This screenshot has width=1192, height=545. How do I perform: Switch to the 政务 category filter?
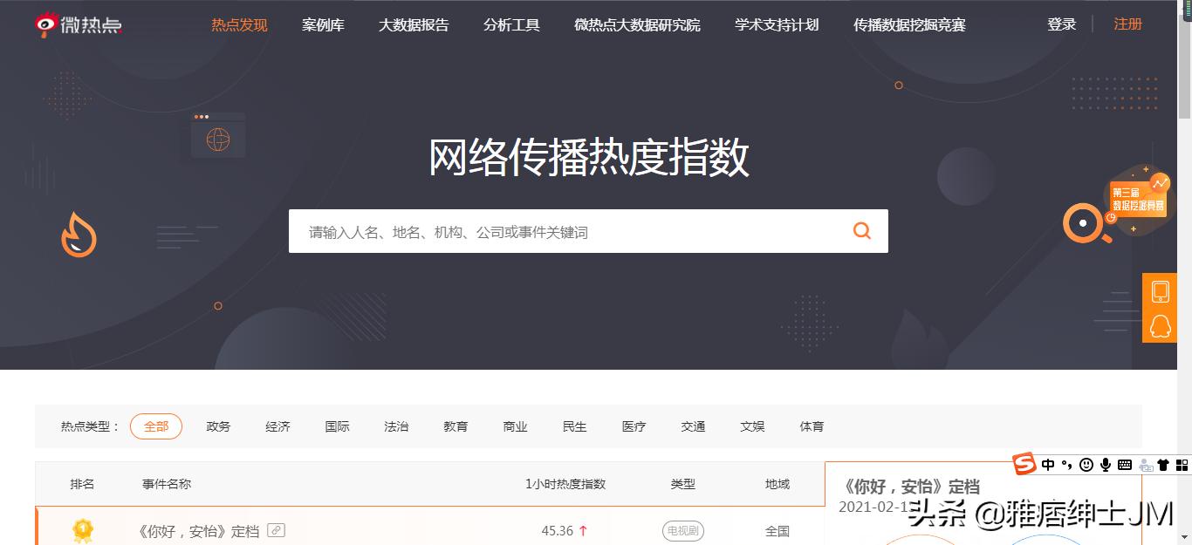(x=217, y=426)
